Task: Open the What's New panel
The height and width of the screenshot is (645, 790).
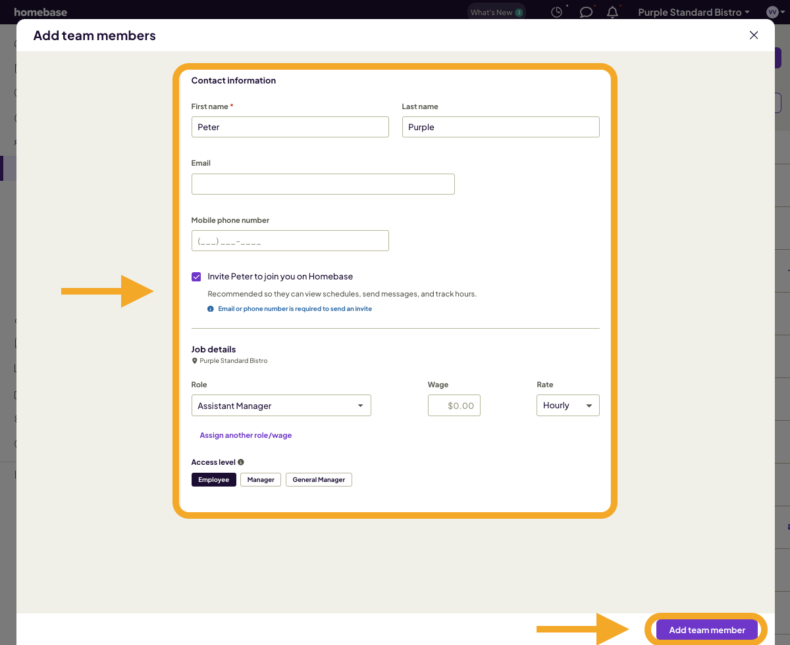Action: coord(496,11)
